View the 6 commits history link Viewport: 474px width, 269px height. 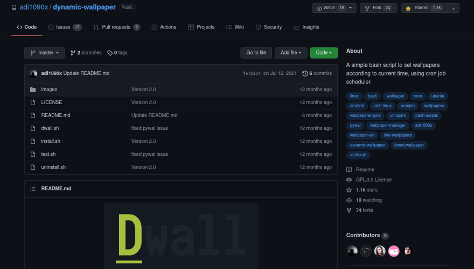click(317, 73)
